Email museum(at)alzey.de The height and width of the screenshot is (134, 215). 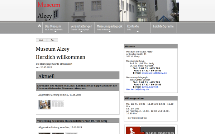coord(154,73)
